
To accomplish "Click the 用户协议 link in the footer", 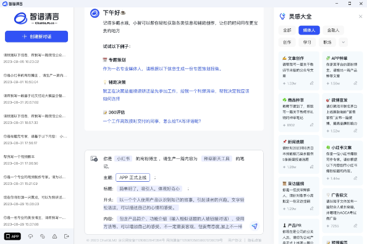I will (235, 240).
